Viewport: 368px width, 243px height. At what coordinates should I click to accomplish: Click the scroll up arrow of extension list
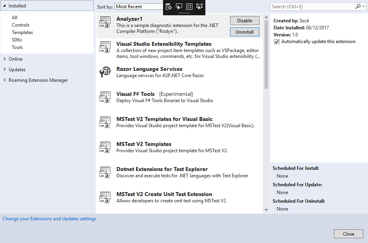pyautogui.click(x=266, y=17)
